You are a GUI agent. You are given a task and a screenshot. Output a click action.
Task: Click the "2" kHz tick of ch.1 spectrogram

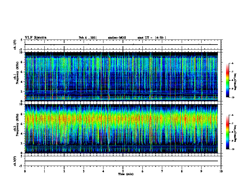coord(22,92)
